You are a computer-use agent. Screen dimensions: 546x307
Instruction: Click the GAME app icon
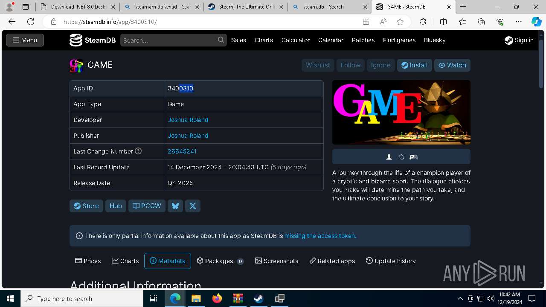tap(76, 65)
